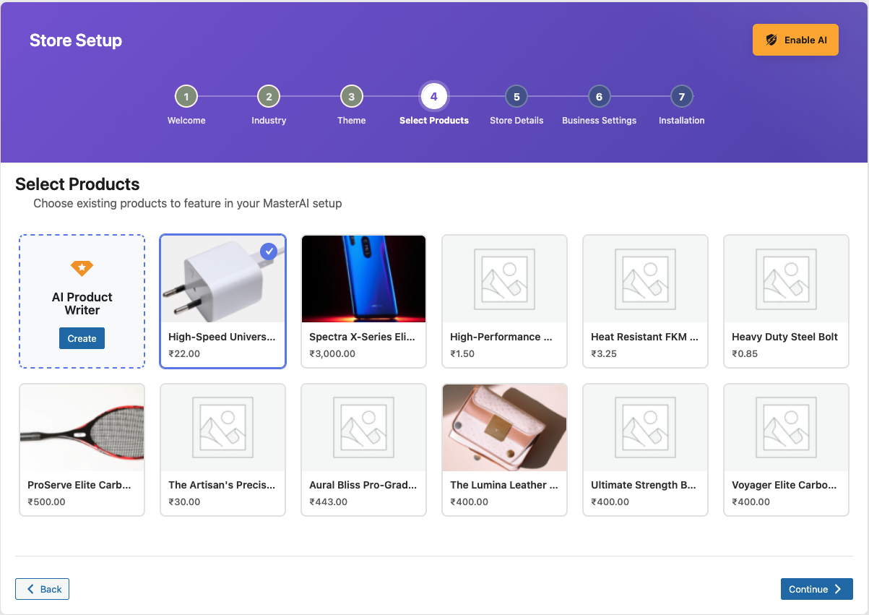Click the forward chevron icon on Continue button

[x=836, y=589]
